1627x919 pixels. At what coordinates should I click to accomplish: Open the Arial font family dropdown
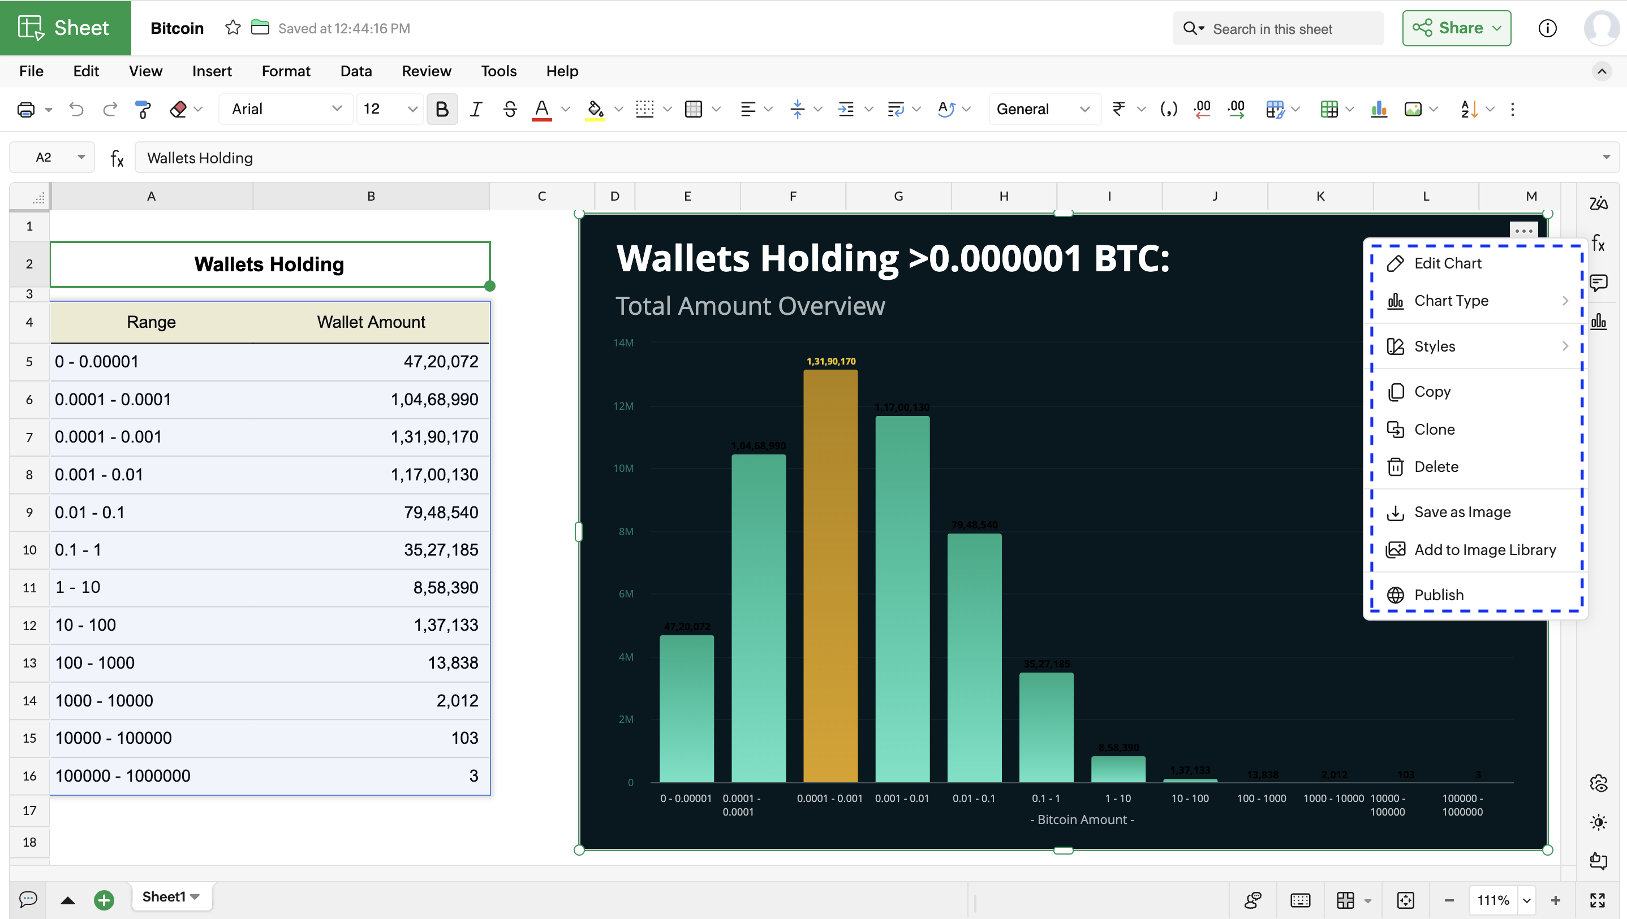pyautogui.click(x=286, y=109)
